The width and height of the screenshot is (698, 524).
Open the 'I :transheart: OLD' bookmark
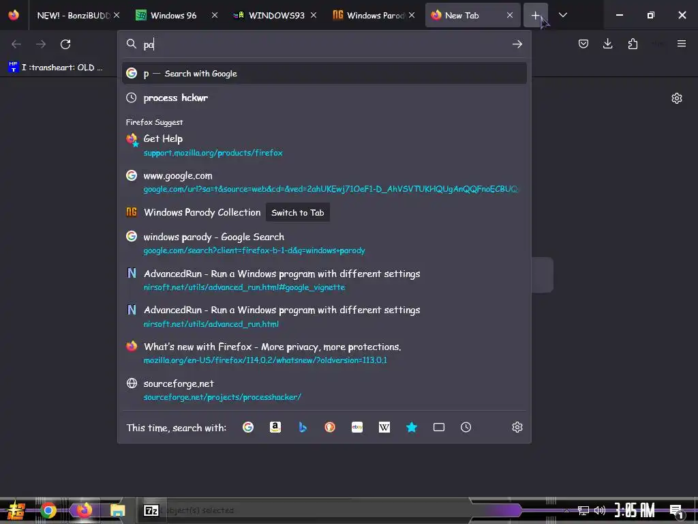click(x=56, y=68)
